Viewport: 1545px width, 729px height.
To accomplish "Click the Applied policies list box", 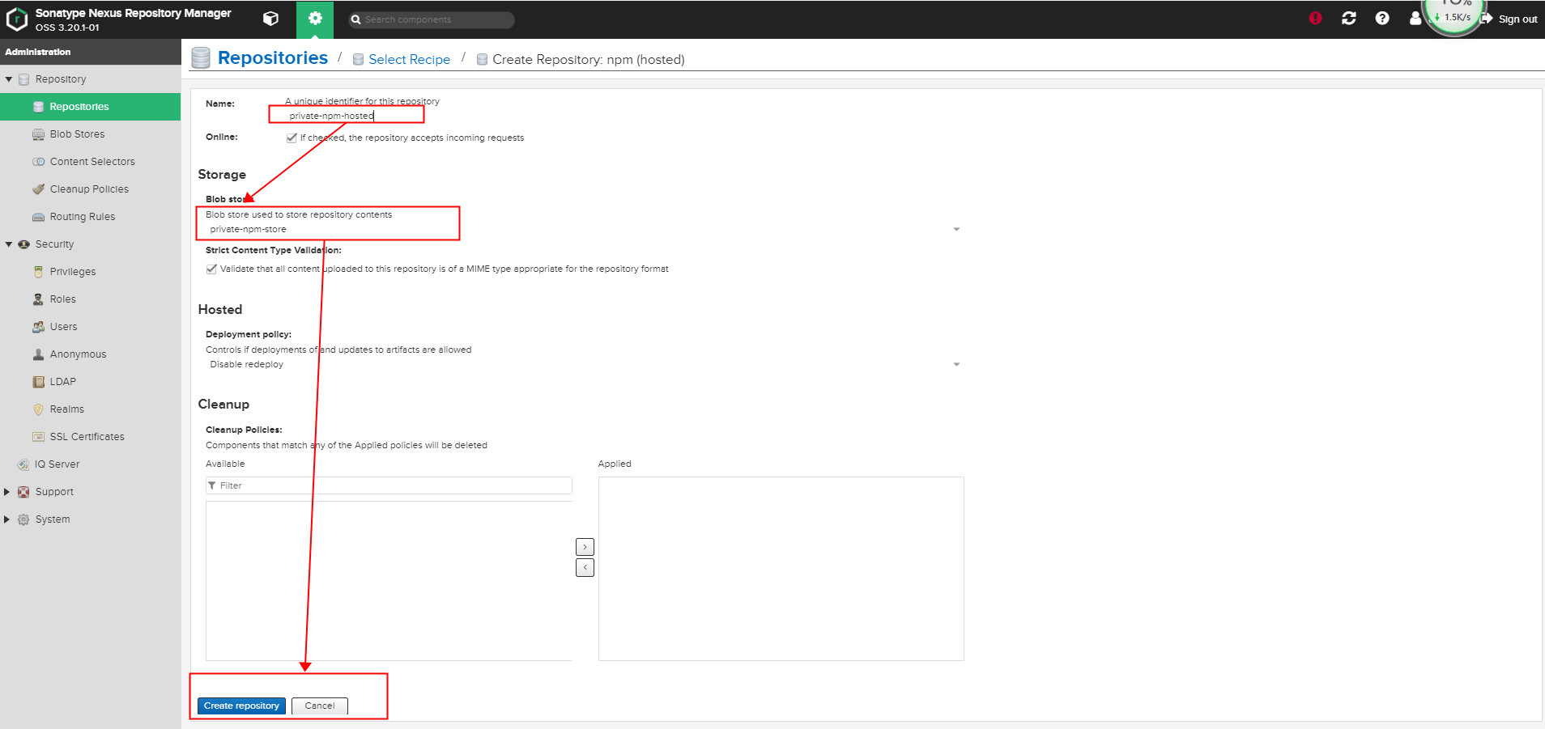I will pyautogui.click(x=781, y=569).
